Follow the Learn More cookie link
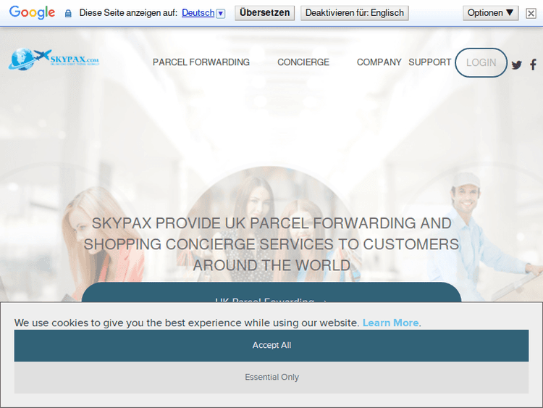The height and width of the screenshot is (408, 543). [x=390, y=322]
